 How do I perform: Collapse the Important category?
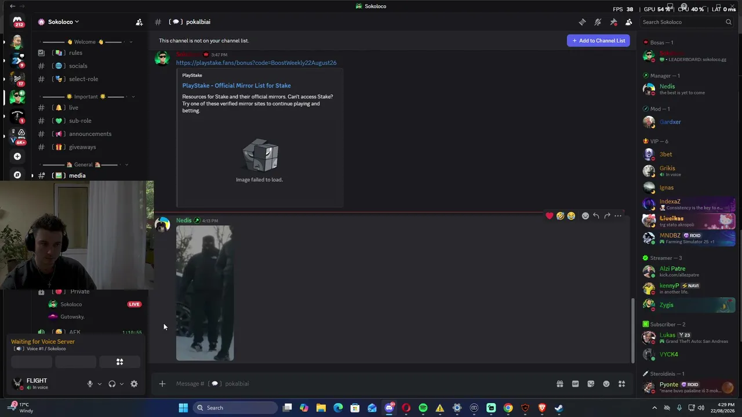(87, 97)
